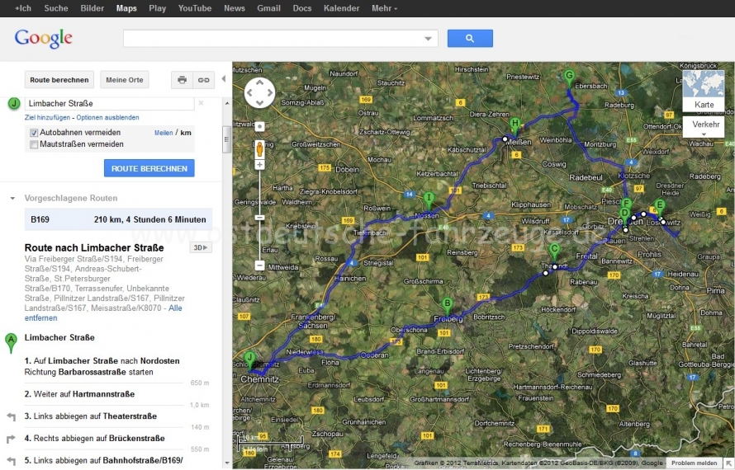Viewport: 735px width, 470px height.
Task: Open Gmail in top bar
Action: coord(268,8)
